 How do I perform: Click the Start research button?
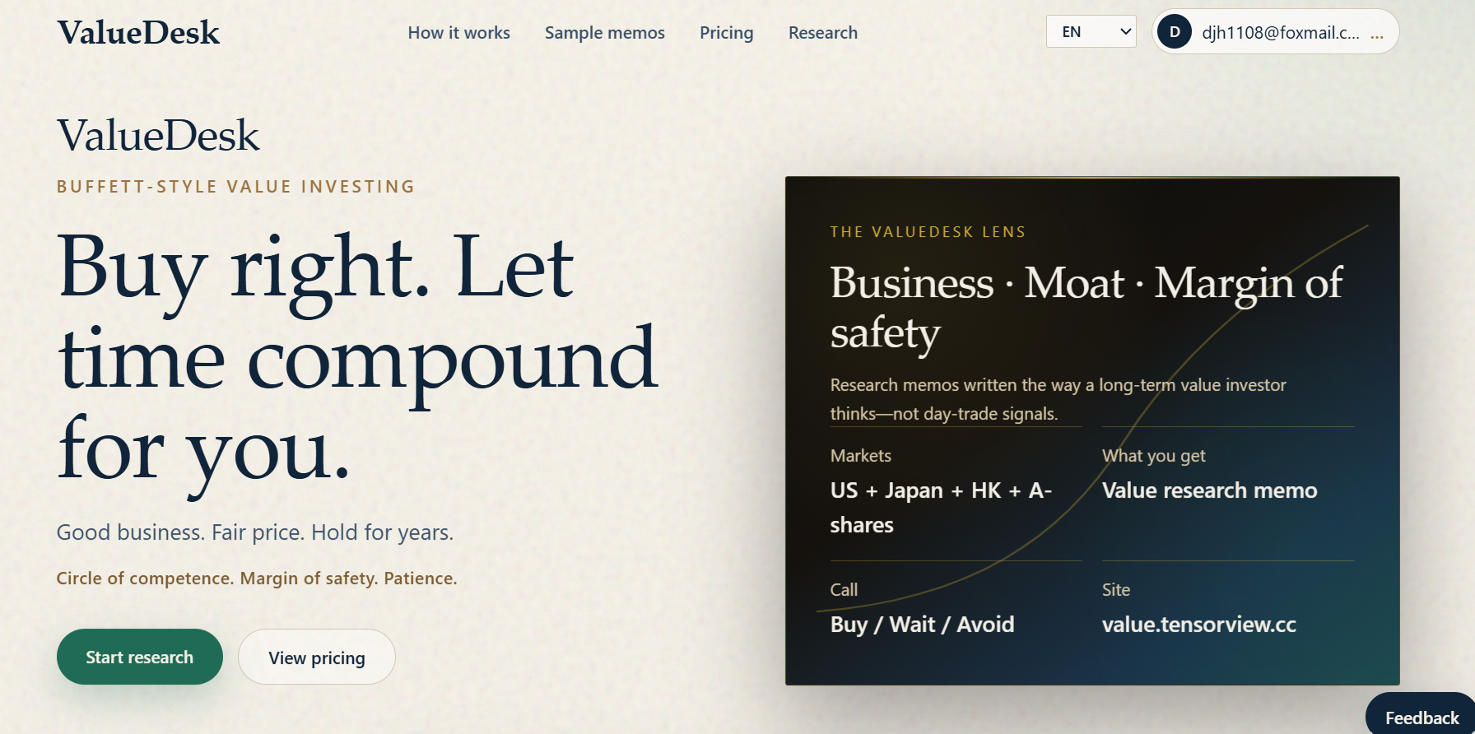[140, 657]
